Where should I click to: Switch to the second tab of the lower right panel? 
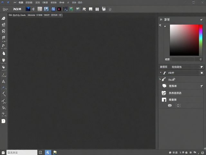coord(177,67)
